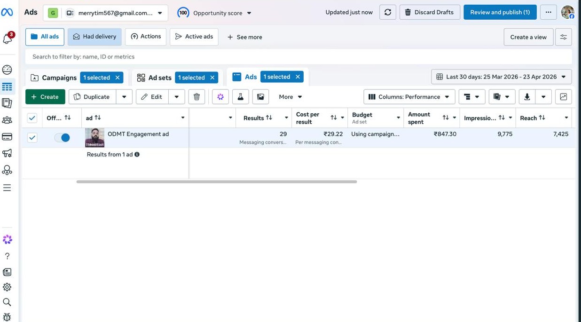
Task: Open Columns: Performance dropdown
Action: [x=409, y=97]
